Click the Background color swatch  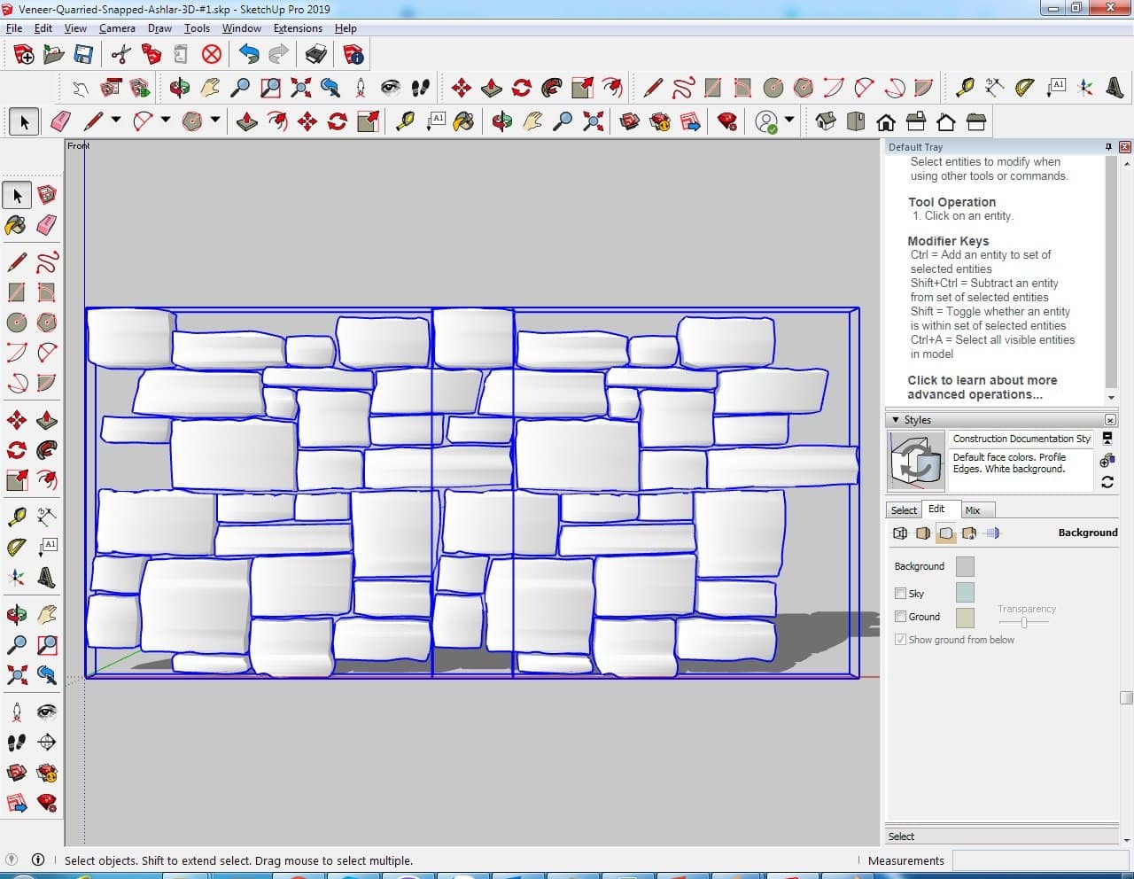coord(965,566)
